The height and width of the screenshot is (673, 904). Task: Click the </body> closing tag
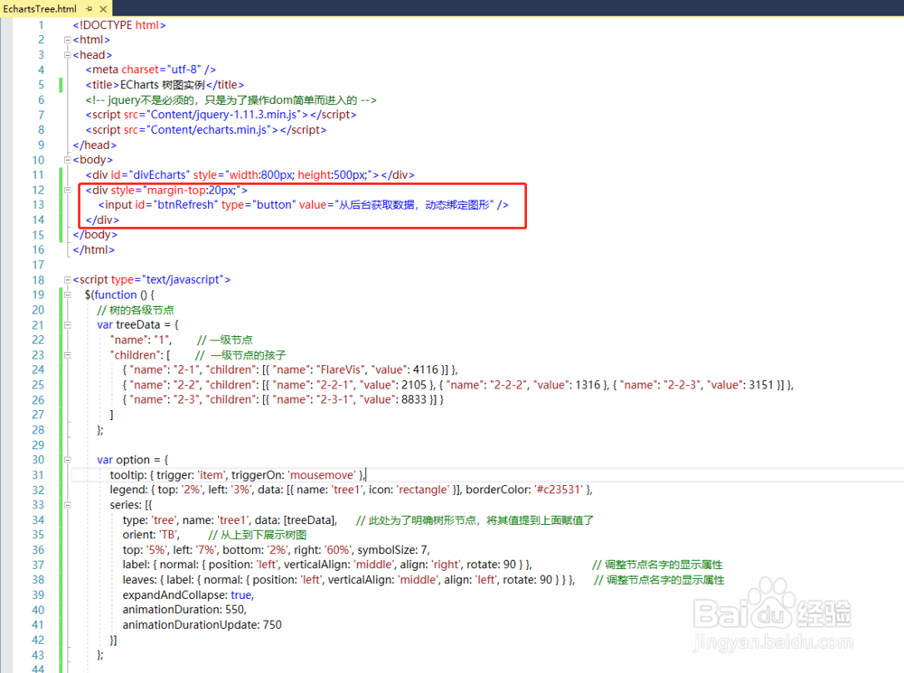95,235
